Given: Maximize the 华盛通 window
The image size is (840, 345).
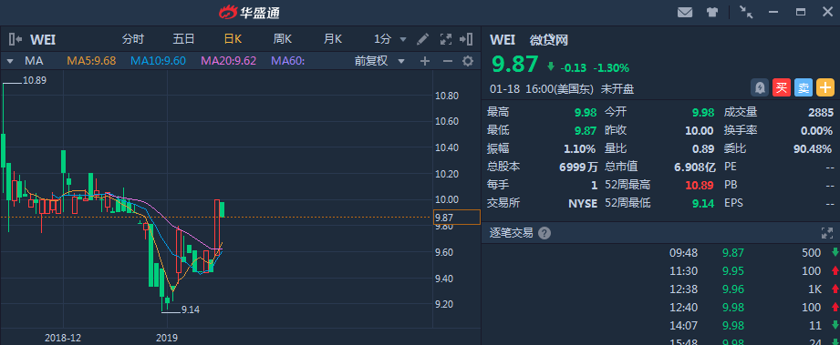Looking at the screenshot, I should (801, 12).
